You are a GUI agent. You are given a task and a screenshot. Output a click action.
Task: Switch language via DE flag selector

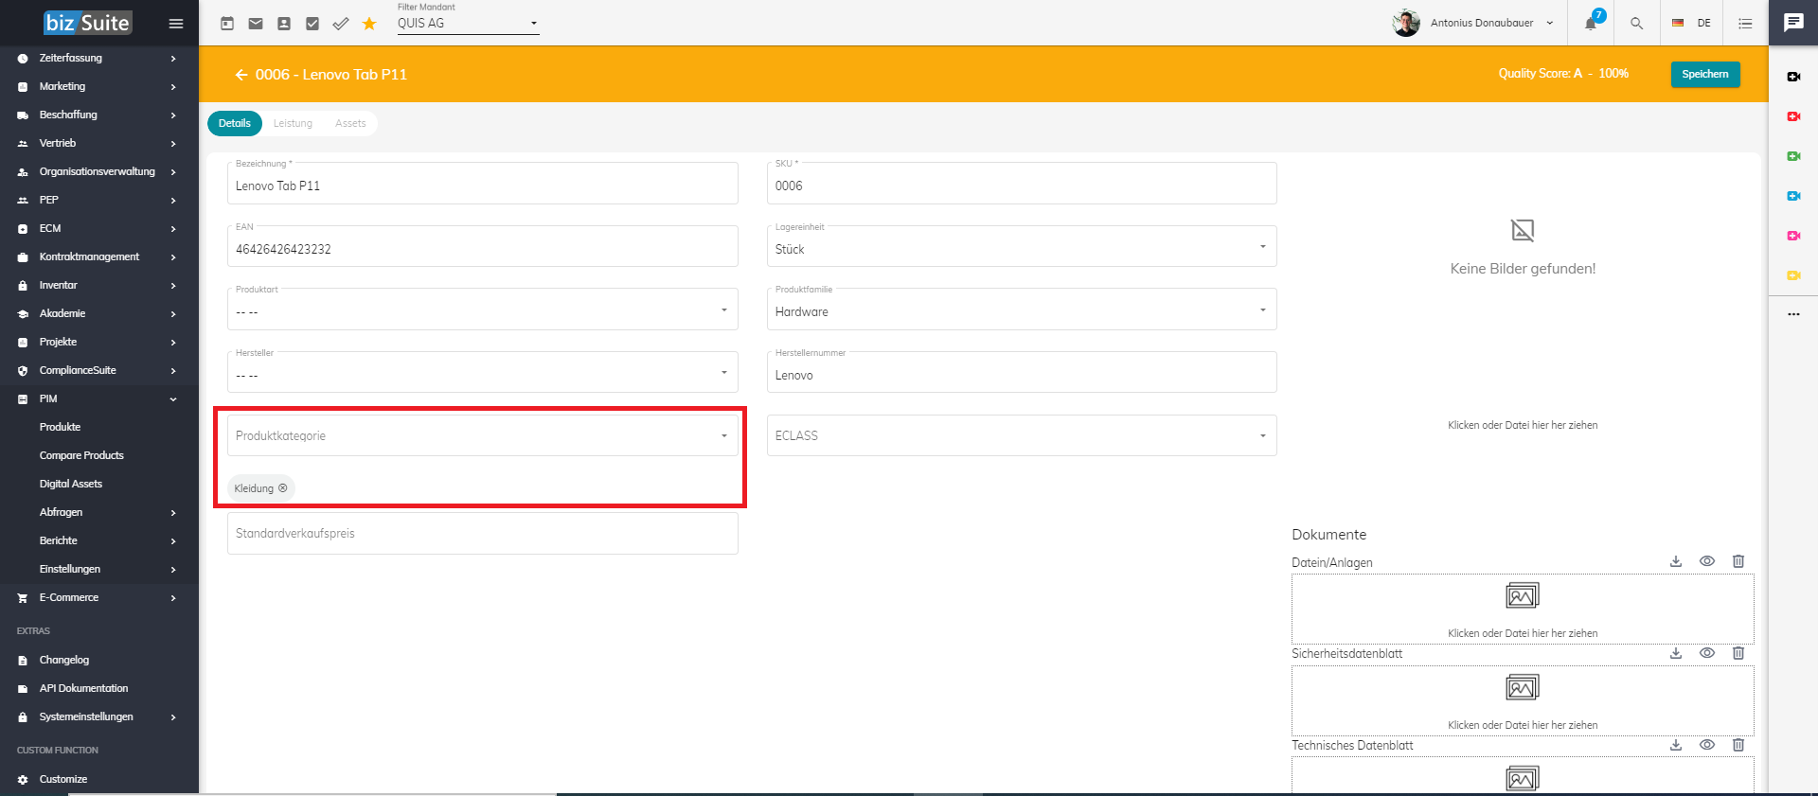1691,24
